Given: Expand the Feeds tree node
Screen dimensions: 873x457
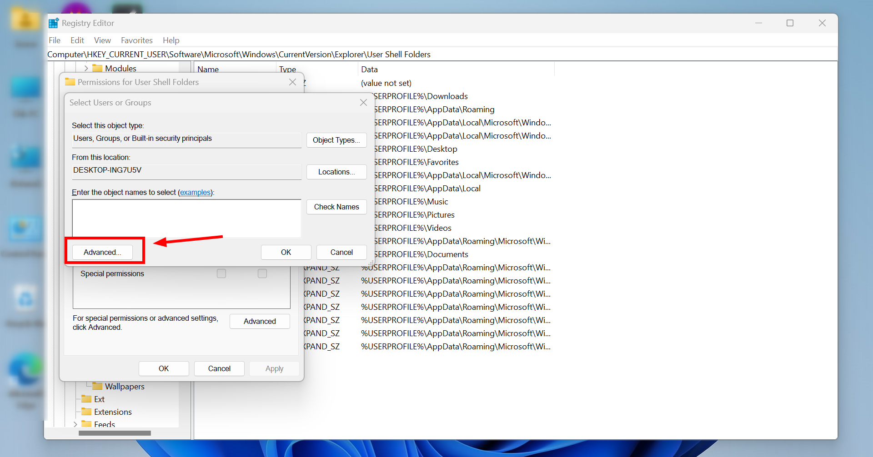Looking at the screenshot, I should [75, 424].
